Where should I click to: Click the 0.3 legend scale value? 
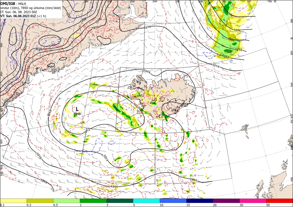[29, 205]
